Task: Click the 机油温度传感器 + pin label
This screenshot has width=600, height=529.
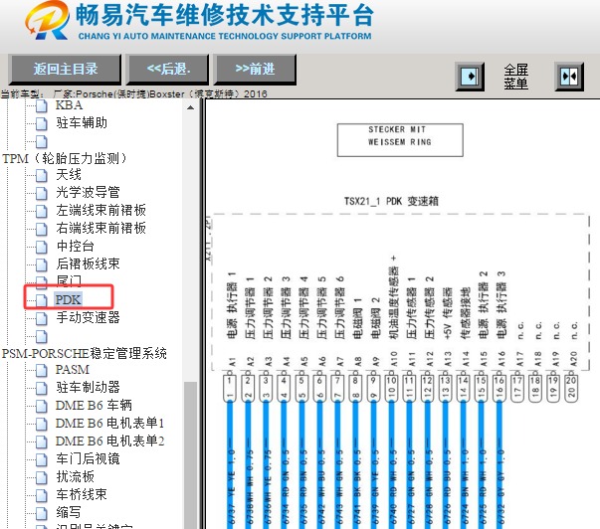Action: point(394,297)
